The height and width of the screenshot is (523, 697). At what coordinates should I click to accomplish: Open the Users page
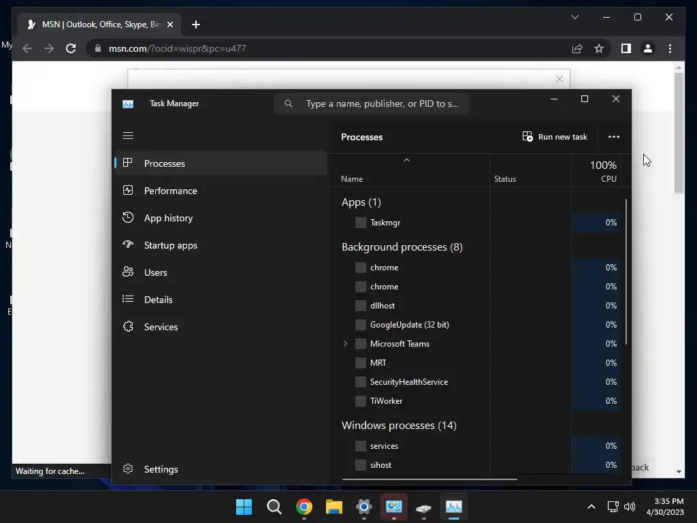click(x=221, y=272)
